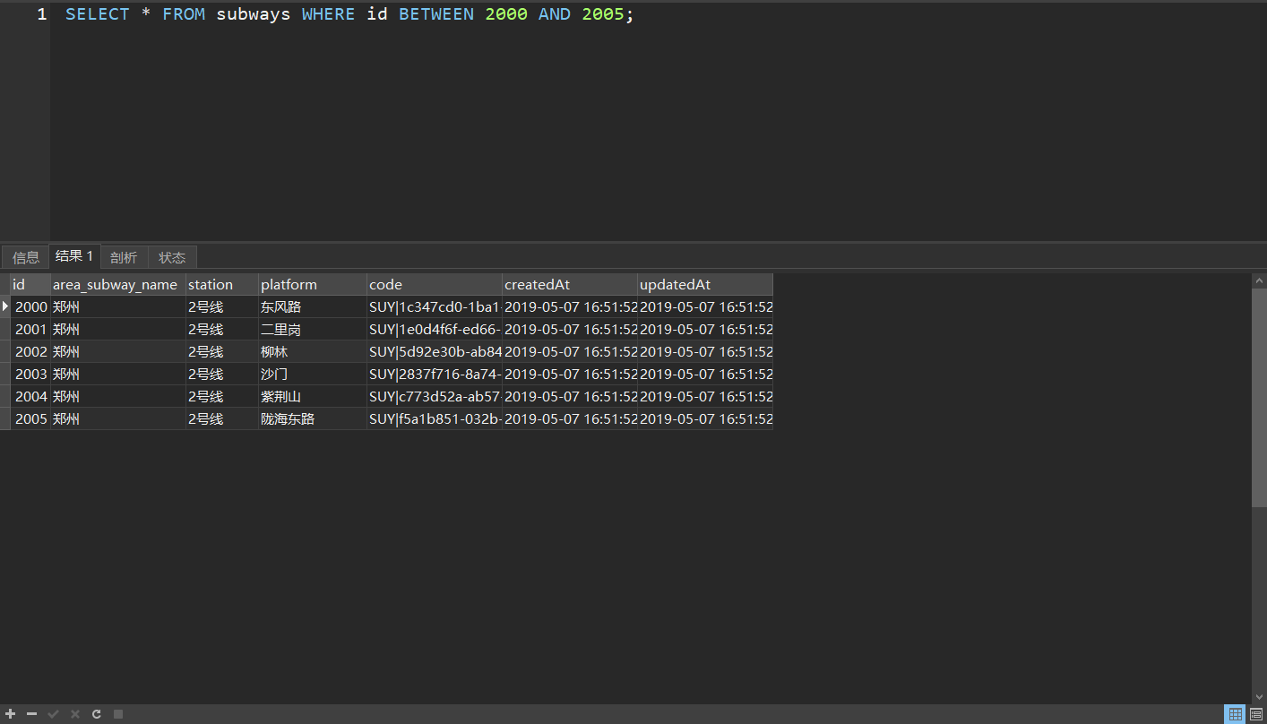
Task: Click the code cell SUY|5d92e30b-ab84
Action: pyautogui.click(x=435, y=352)
